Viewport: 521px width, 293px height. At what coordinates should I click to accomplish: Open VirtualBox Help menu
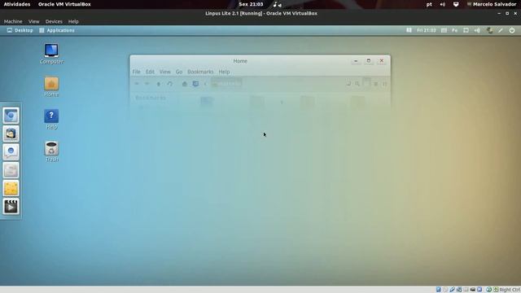coord(73,21)
